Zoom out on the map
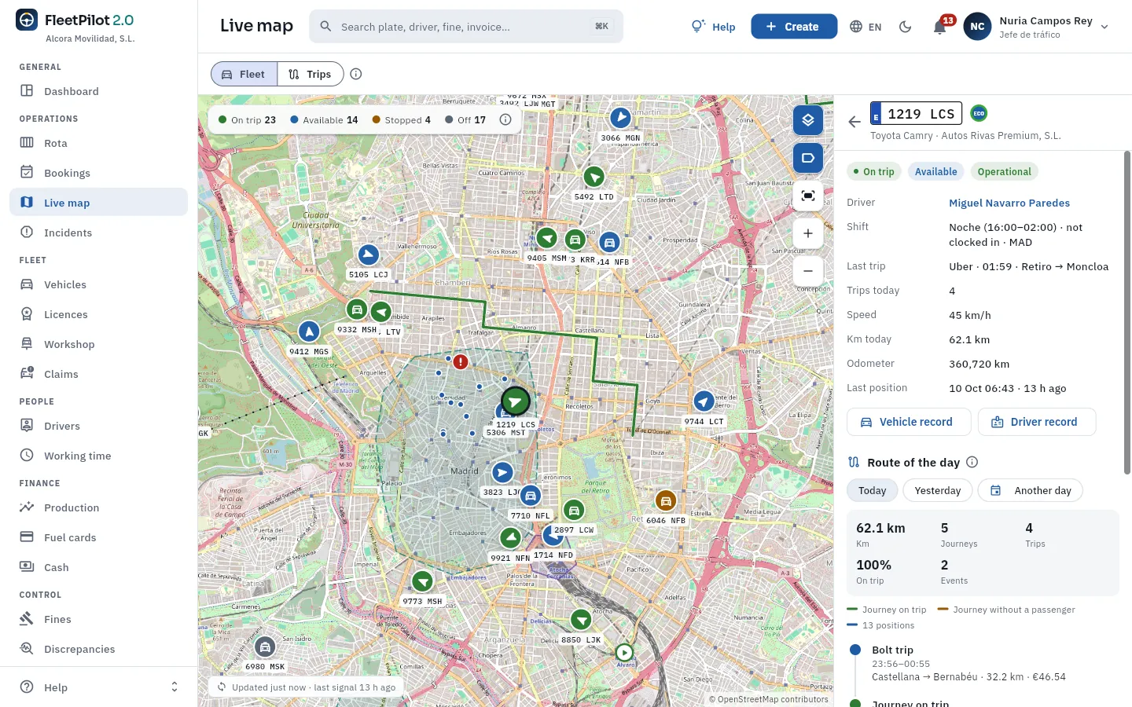Viewport: 1132px width, 707px height. pos(808,271)
